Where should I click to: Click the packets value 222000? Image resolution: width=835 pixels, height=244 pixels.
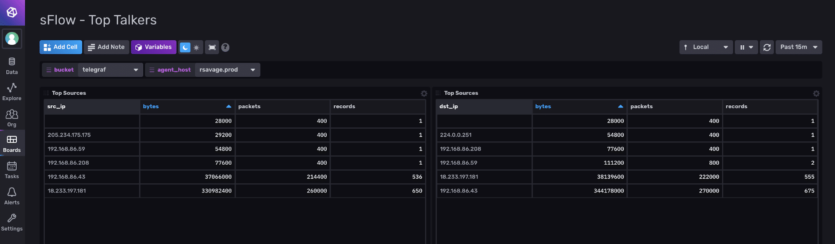(709, 177)
